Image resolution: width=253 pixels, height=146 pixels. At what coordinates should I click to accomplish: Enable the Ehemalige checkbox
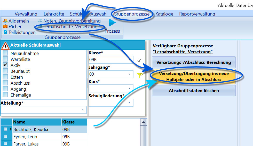[5, 95]
